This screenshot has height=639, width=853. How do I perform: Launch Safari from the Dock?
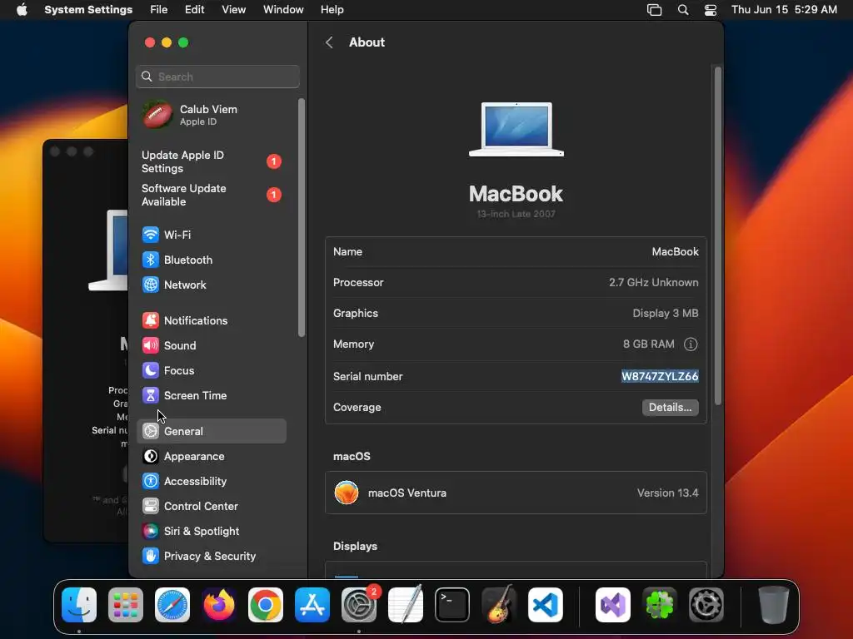coord(172,605)
